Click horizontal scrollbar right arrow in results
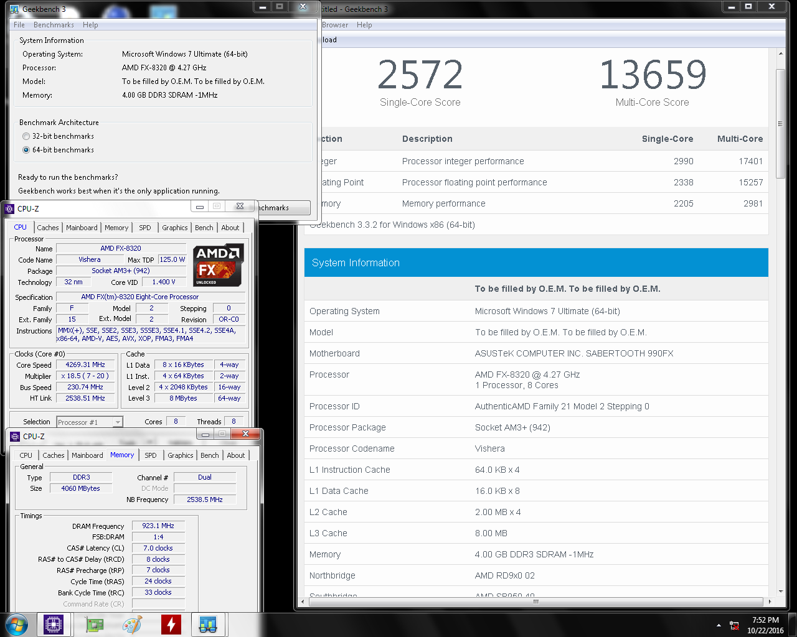Viewport: 797px width, 637px height. tap(770, 602)
